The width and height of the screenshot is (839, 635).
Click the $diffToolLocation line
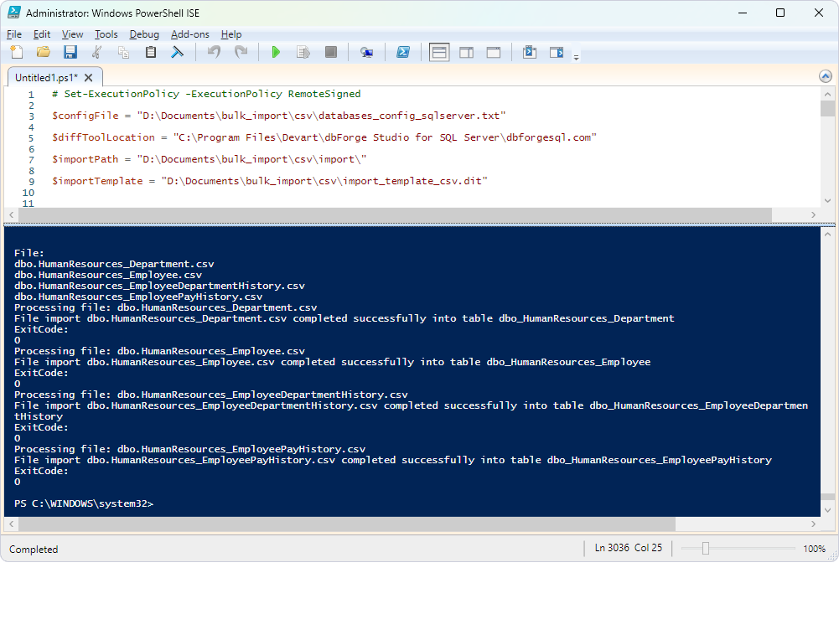pos(324,137)
